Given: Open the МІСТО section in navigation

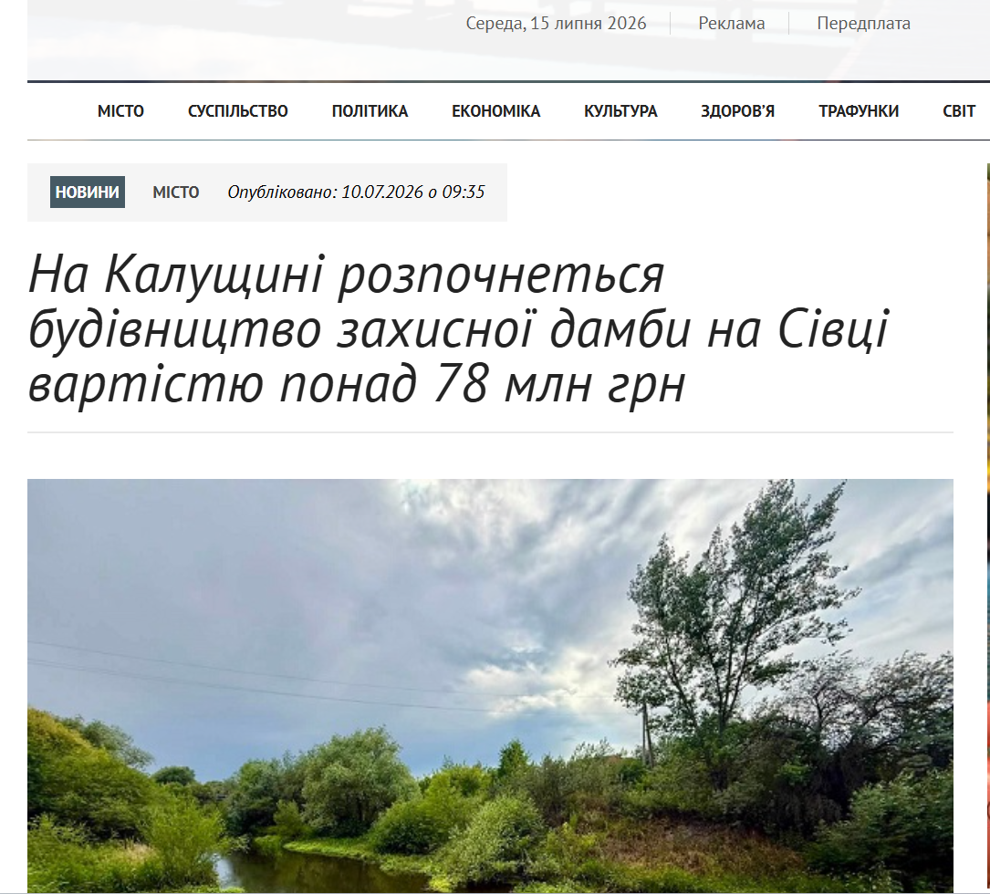Looking at the screenshot, I should 120,111.
